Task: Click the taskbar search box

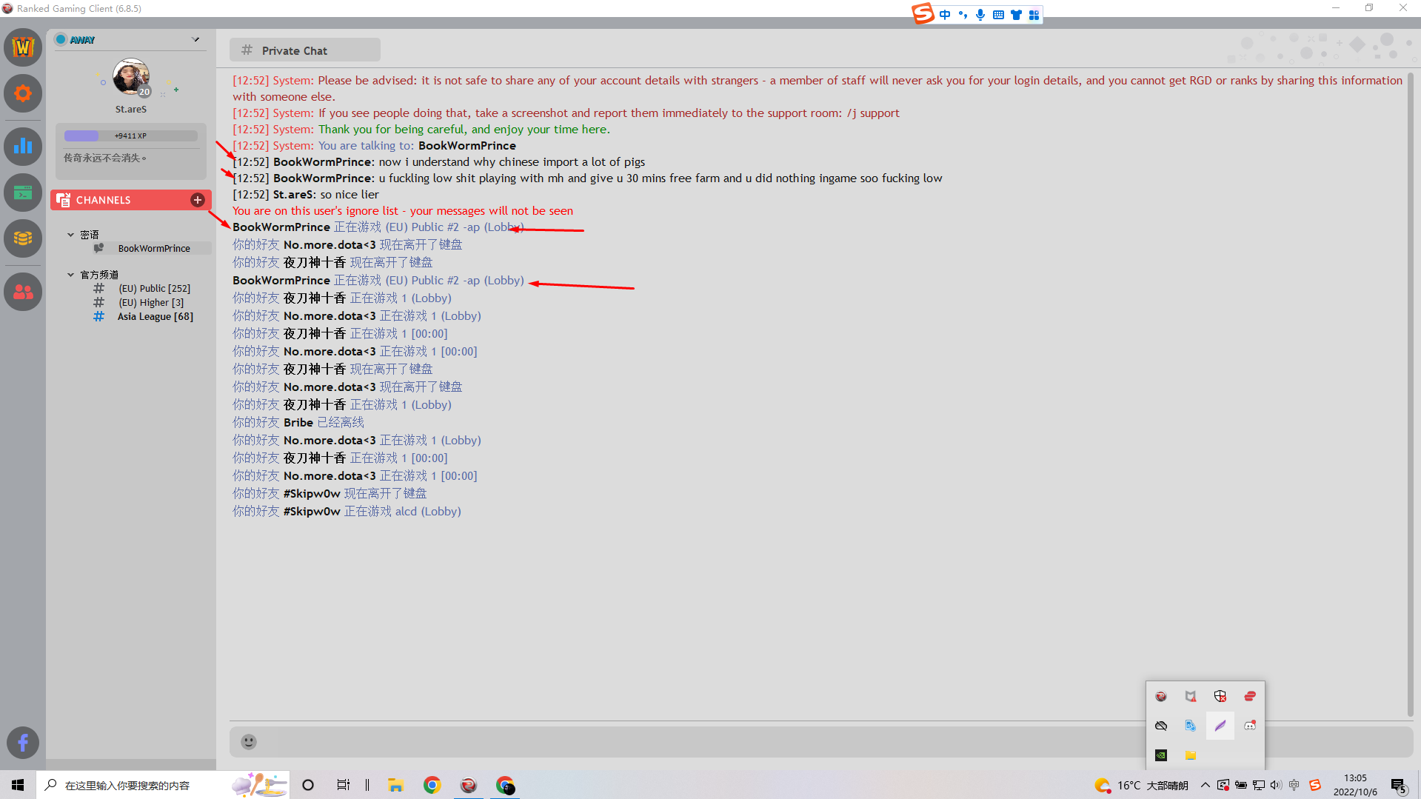Action: click(163, 785)
